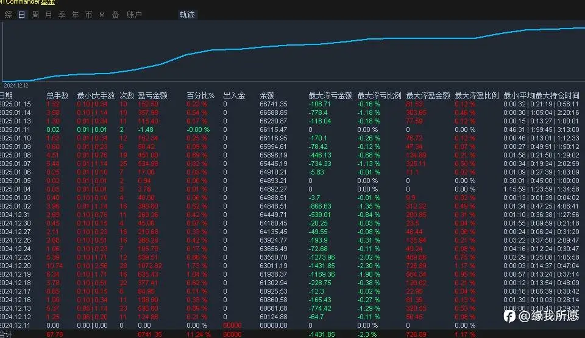Click the total percentage 11.24 %

point(198,334)
